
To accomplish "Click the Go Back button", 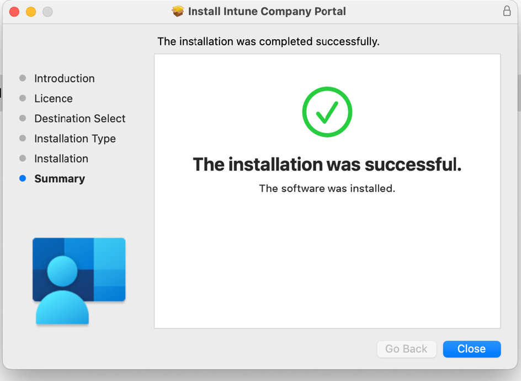I will point(406,349).
